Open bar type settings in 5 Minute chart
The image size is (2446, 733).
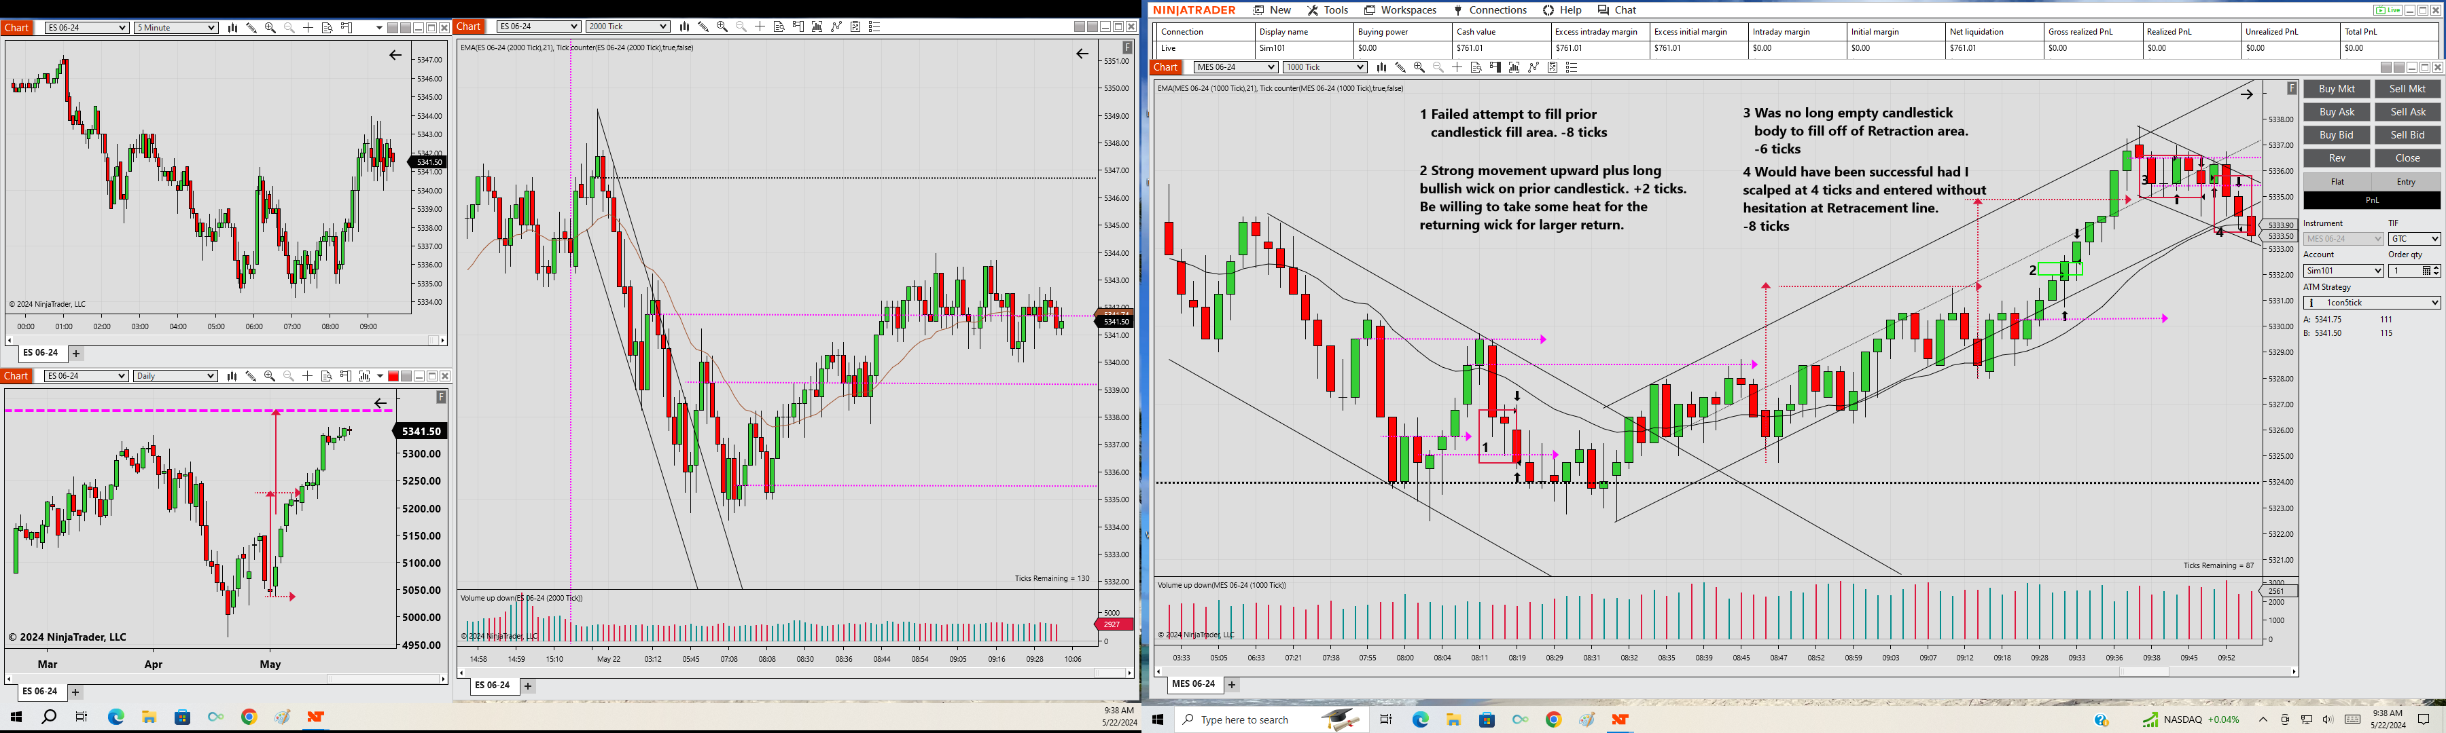click(x=232, y=28)
